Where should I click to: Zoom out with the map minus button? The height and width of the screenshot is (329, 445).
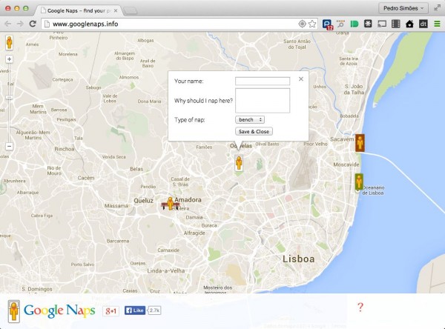click(10, 147)
